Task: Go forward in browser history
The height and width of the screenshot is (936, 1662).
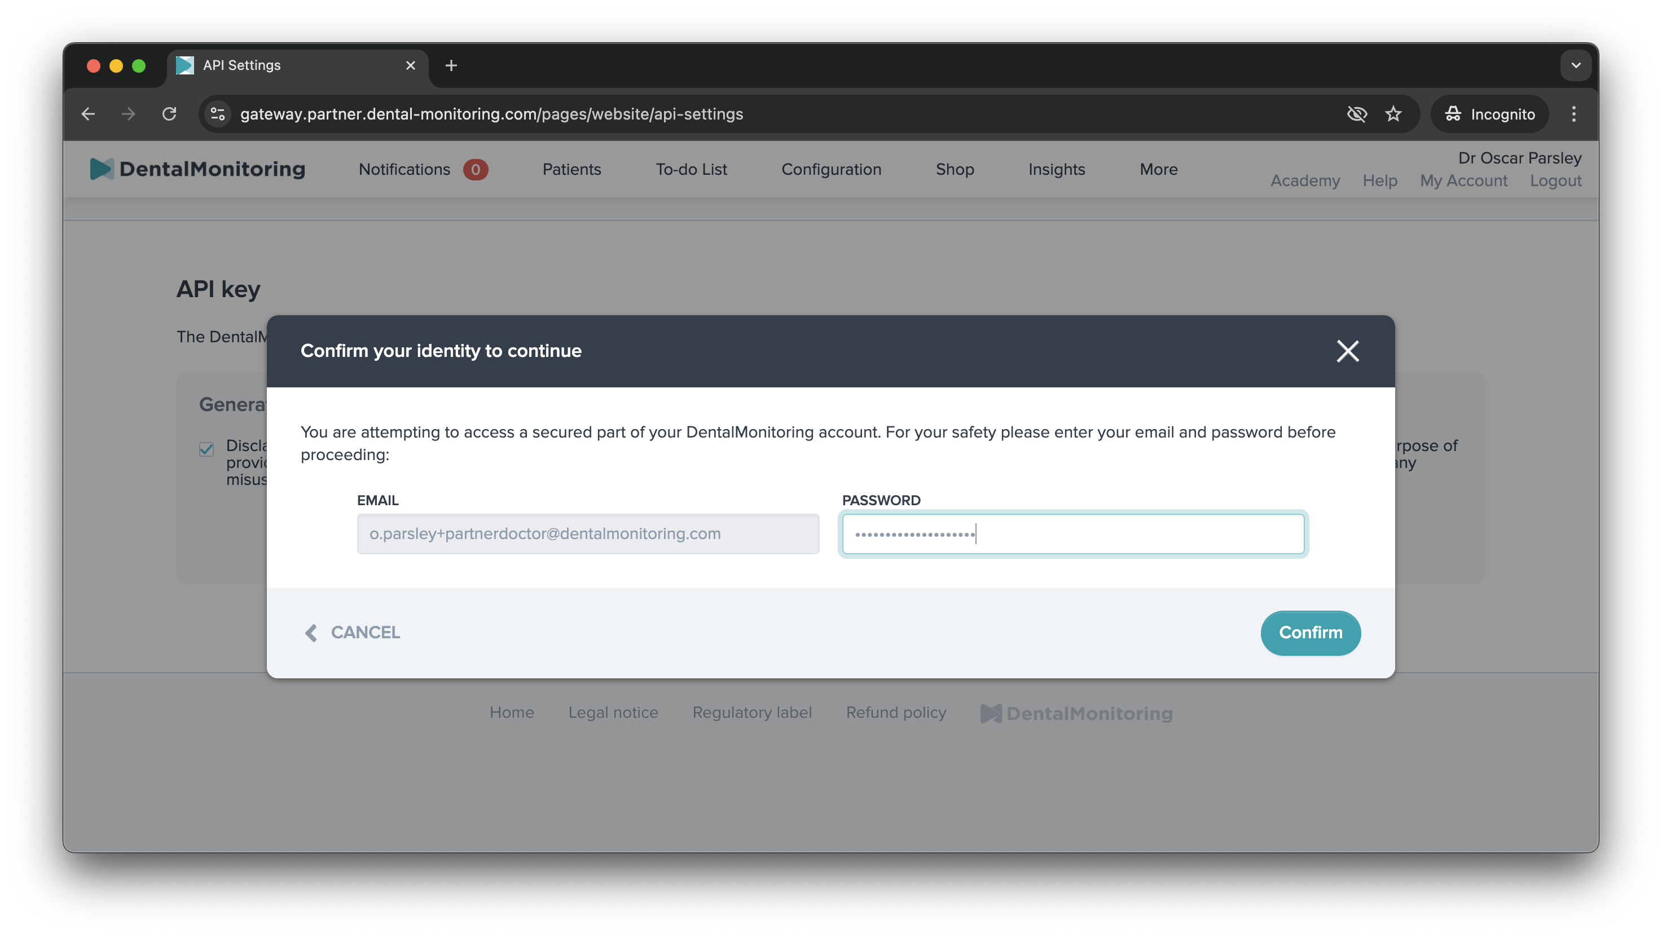Action: 129,114
